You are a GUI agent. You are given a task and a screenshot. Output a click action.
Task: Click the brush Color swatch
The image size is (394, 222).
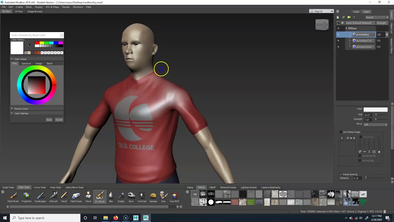[x=376, y=109]
